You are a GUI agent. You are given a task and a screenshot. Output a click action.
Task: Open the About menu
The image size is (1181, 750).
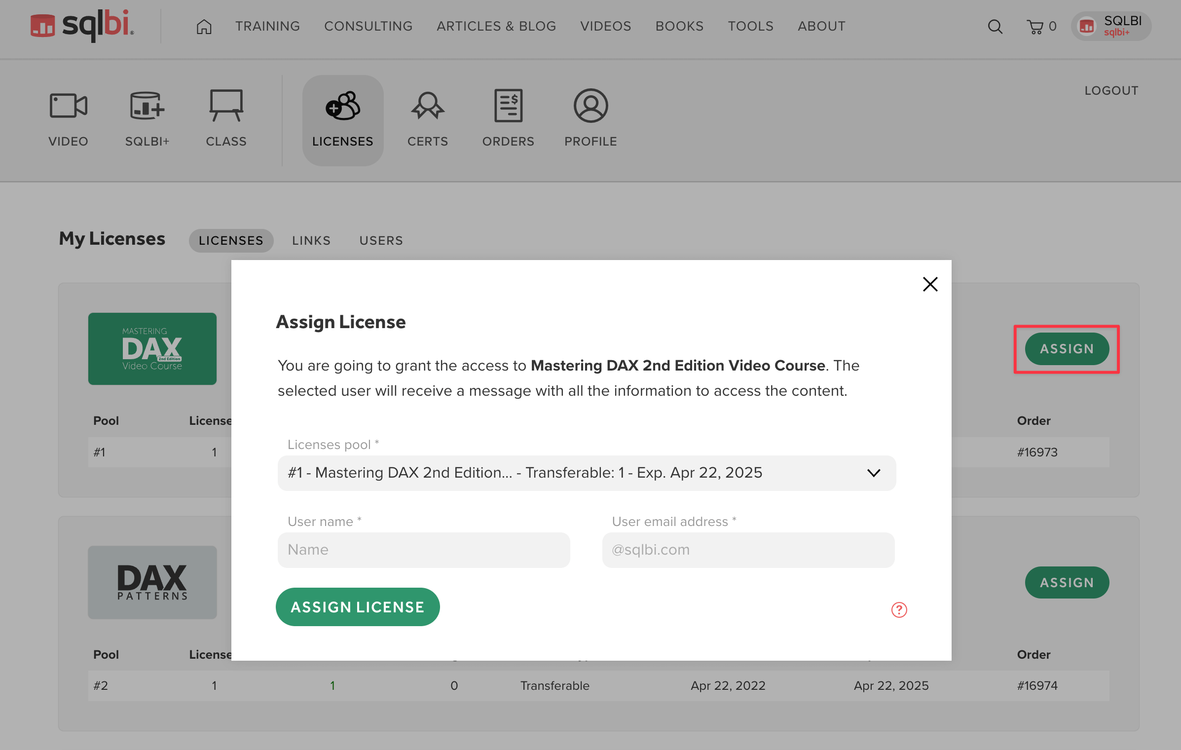(x=821, y=26)
